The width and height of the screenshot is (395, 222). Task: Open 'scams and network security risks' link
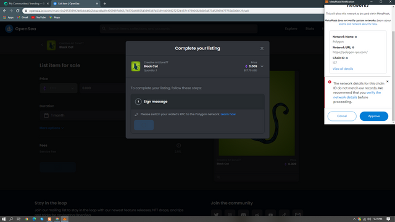[x=357, y=24]
